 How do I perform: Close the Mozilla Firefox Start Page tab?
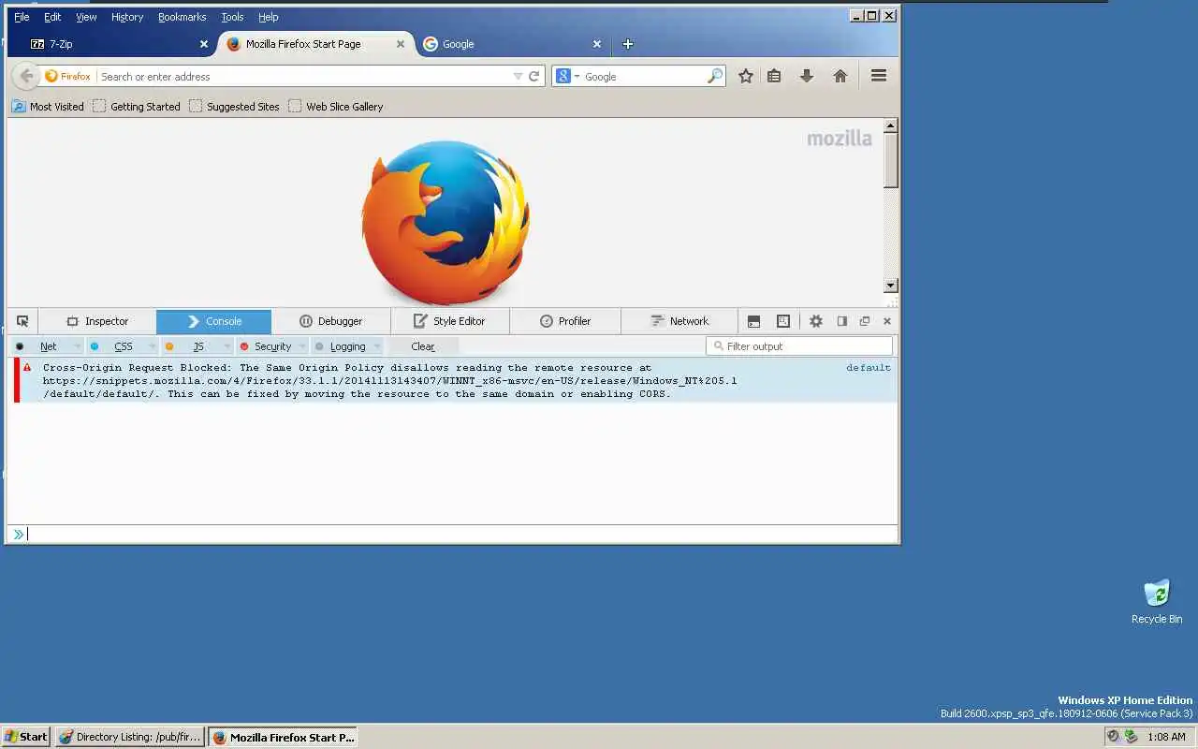(x=401, y=44)
